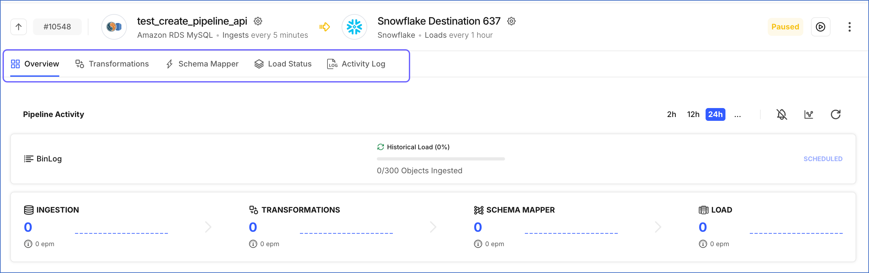Click the Amazon RDS MySQL source logo
The image size is (869, 273).
114,27
